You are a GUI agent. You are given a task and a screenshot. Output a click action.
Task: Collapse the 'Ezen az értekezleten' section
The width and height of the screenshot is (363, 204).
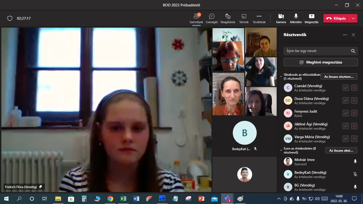[x=281, y=150]
